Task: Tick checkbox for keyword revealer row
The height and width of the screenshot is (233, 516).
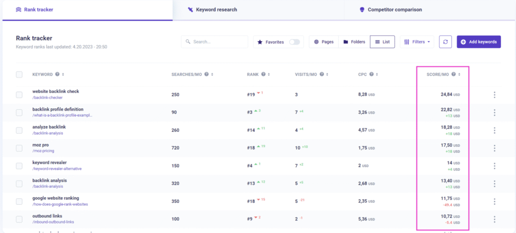Action: click(x=19, y=166)
